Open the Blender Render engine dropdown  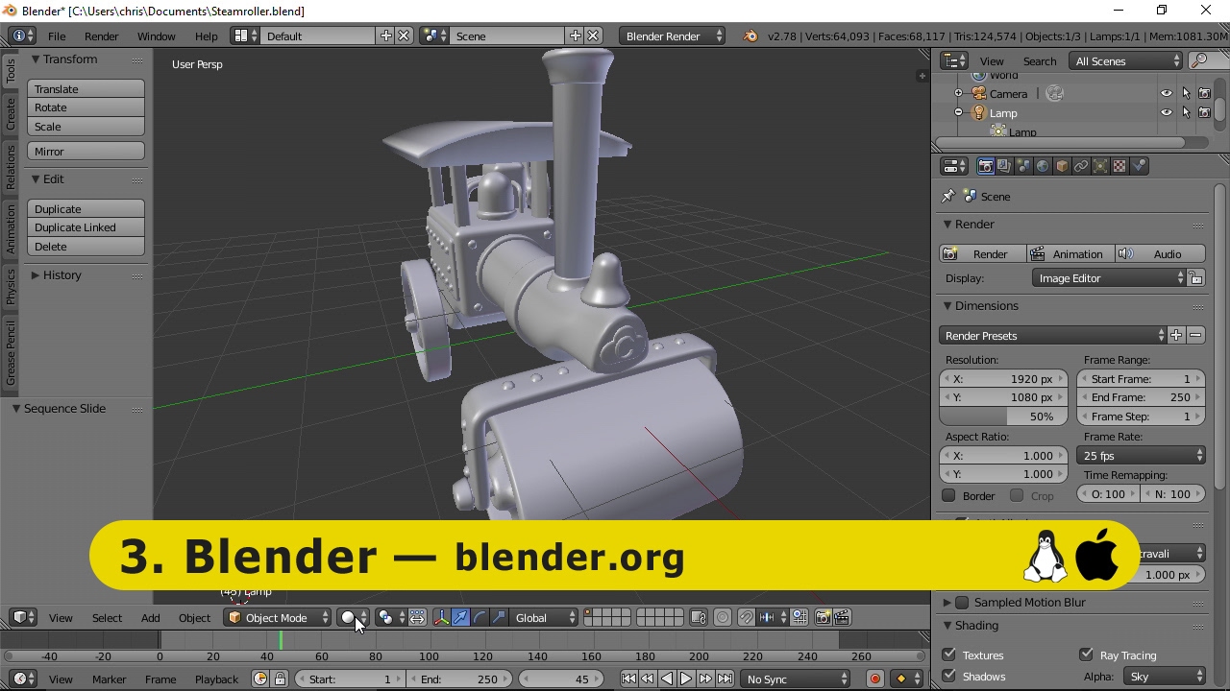click(673, 36)
